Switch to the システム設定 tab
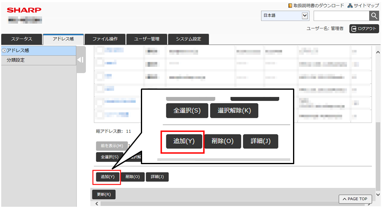Screen dimensions: 382x210 tap(188, 39)
